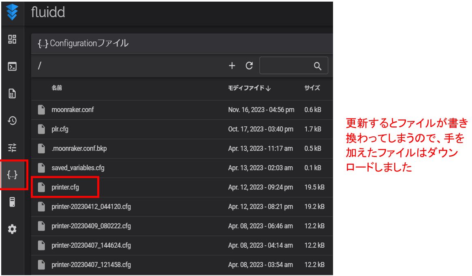Click the fluidd logo icon
The width and height of the screenshot is (472, 276).
point(12,12)
